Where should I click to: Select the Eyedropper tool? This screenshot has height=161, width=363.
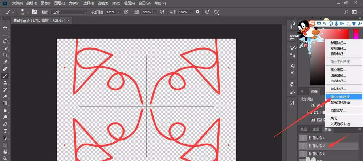[5, 62]
